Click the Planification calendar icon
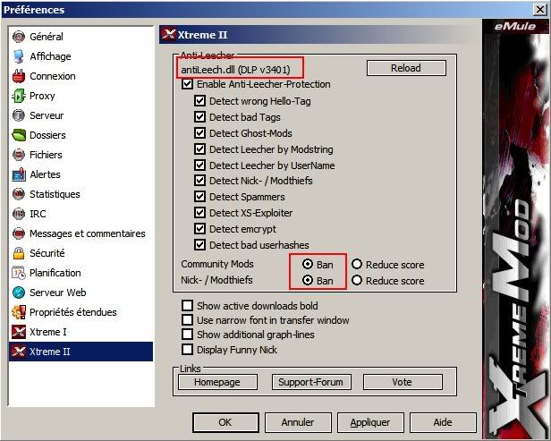This screenshot has height=441, width=551. pyautogui.click(x=19, y=273)
